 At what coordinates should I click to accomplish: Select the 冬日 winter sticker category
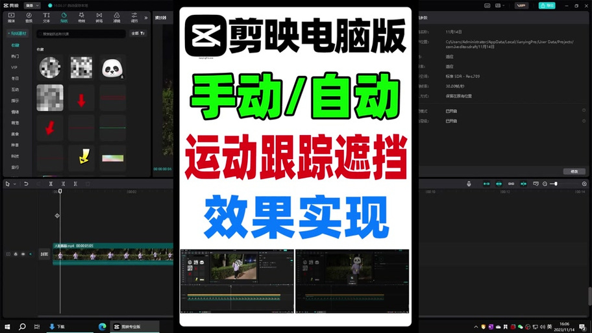pos(15,79)
